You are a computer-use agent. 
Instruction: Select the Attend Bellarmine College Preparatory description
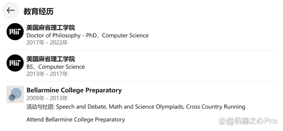(x=76, y=120)
